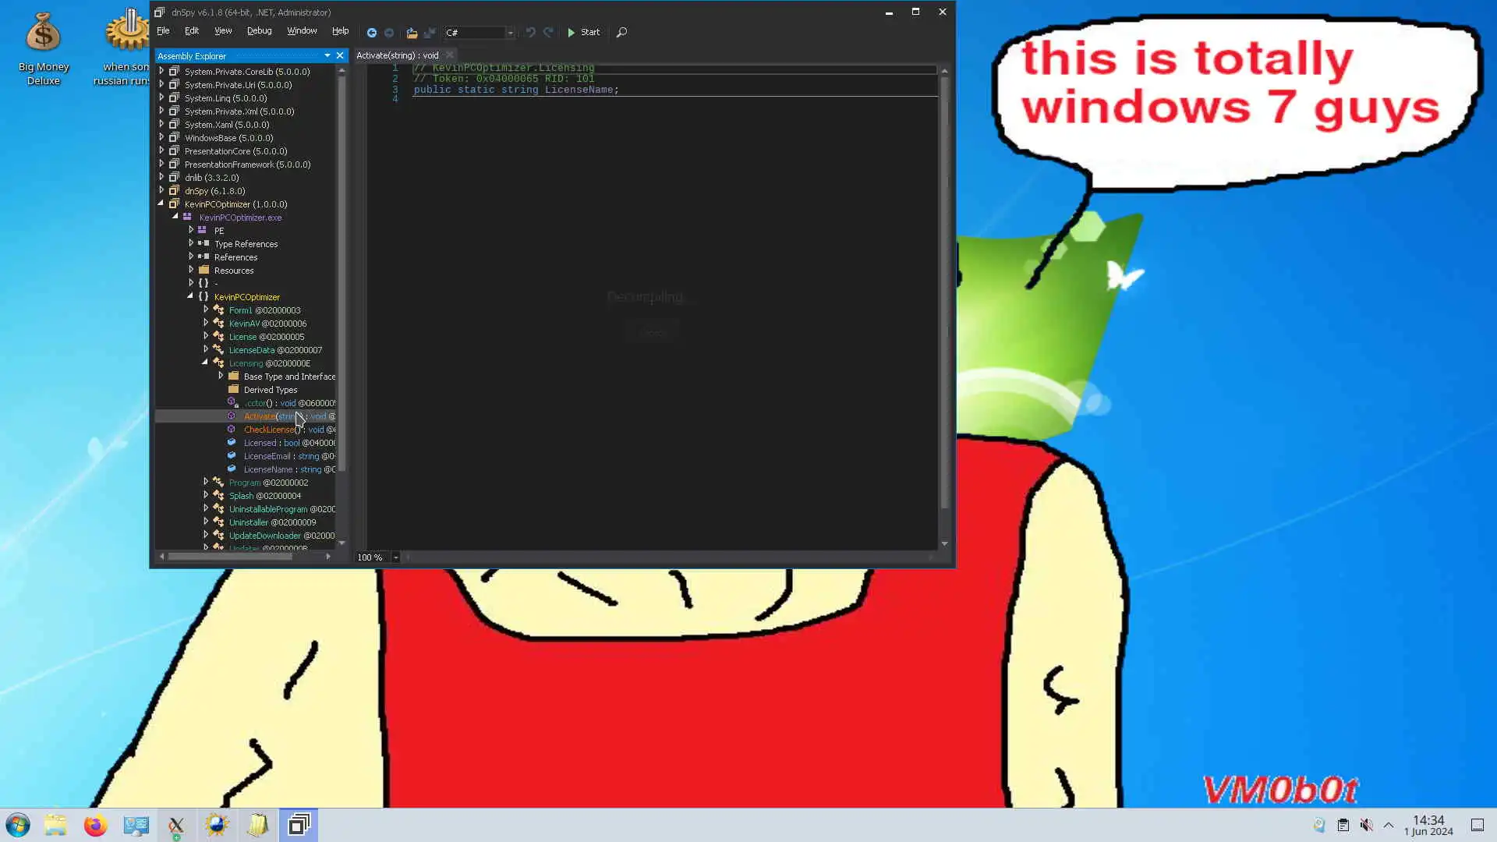Click the Search magnifier icon in toolbar
Viewport: 1497px width, 842px height.
(x=621, y=33)
